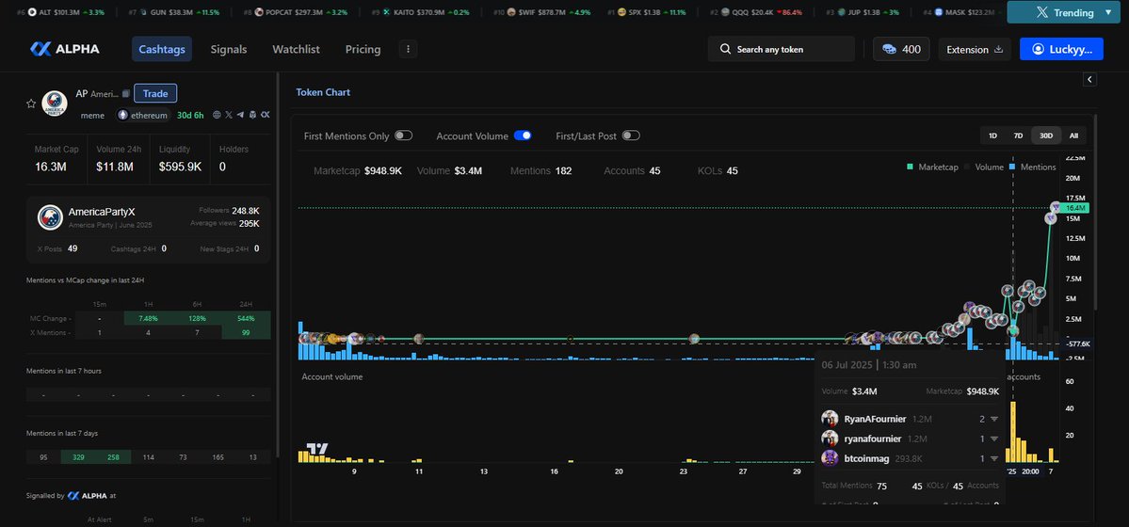1129x527 pixels.
Task: Click the $WIF ticker entry
Action: (x=541, y=12)
